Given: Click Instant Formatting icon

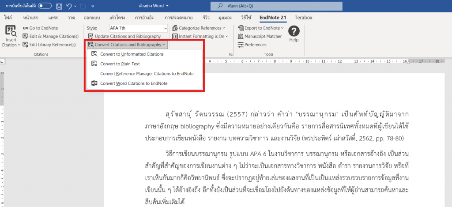Looking at the screenshot, I should pyautogui.click(x=175, y=36).
